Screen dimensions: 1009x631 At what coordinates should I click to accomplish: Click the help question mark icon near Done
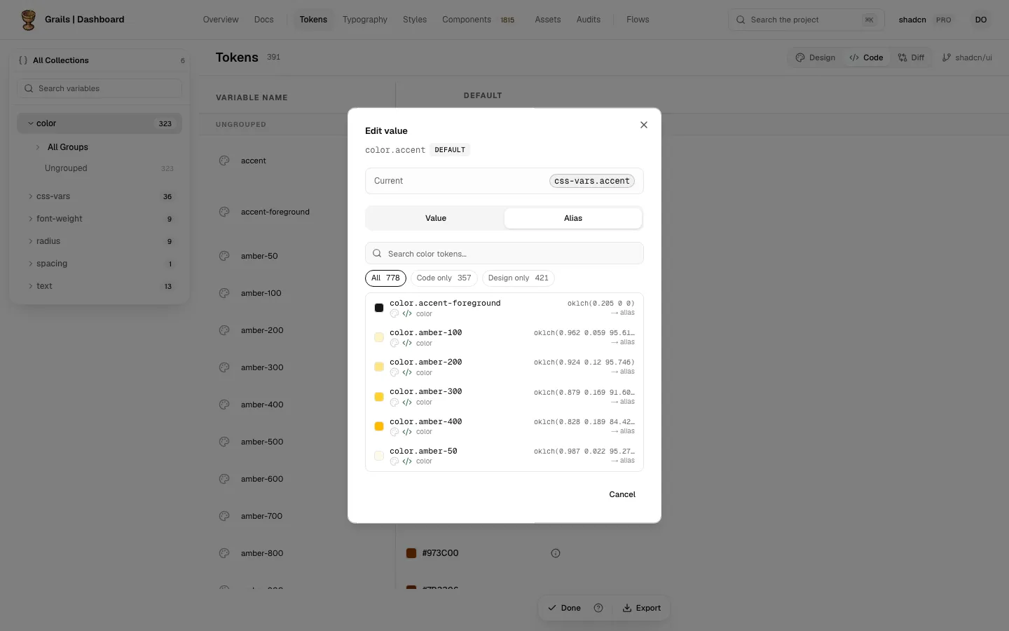(x=598, y=608)
